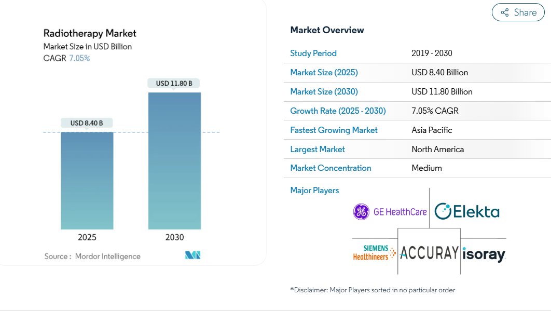Click the share icon inside Share button
This screenshot has height=311, width=551.
(x=505, y=12)
